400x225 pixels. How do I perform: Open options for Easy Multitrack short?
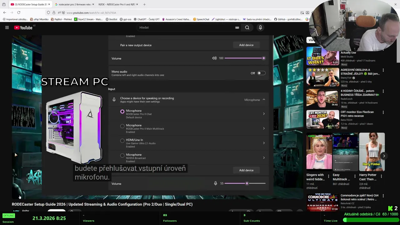[355, 176]
